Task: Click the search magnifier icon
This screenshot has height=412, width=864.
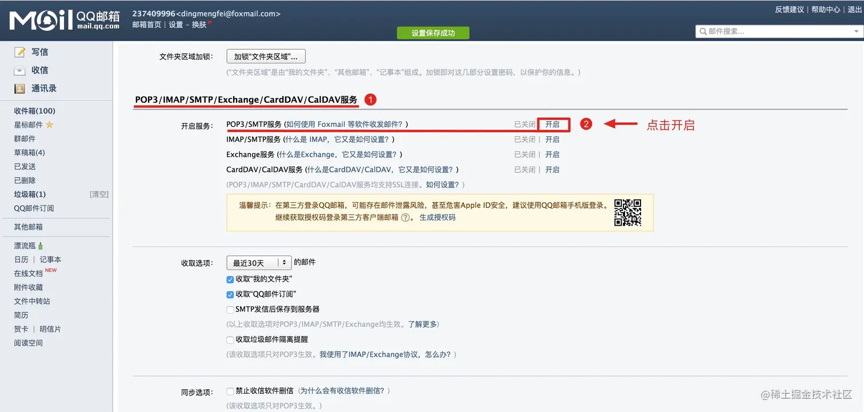Action: click(703, 31)
